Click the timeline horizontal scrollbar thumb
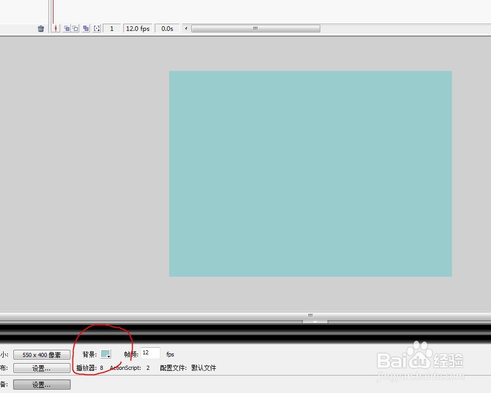This screenshot has width=491, height=393. (256, 28)
